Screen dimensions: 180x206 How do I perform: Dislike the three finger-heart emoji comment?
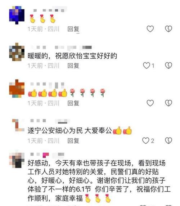pos(168,29)
